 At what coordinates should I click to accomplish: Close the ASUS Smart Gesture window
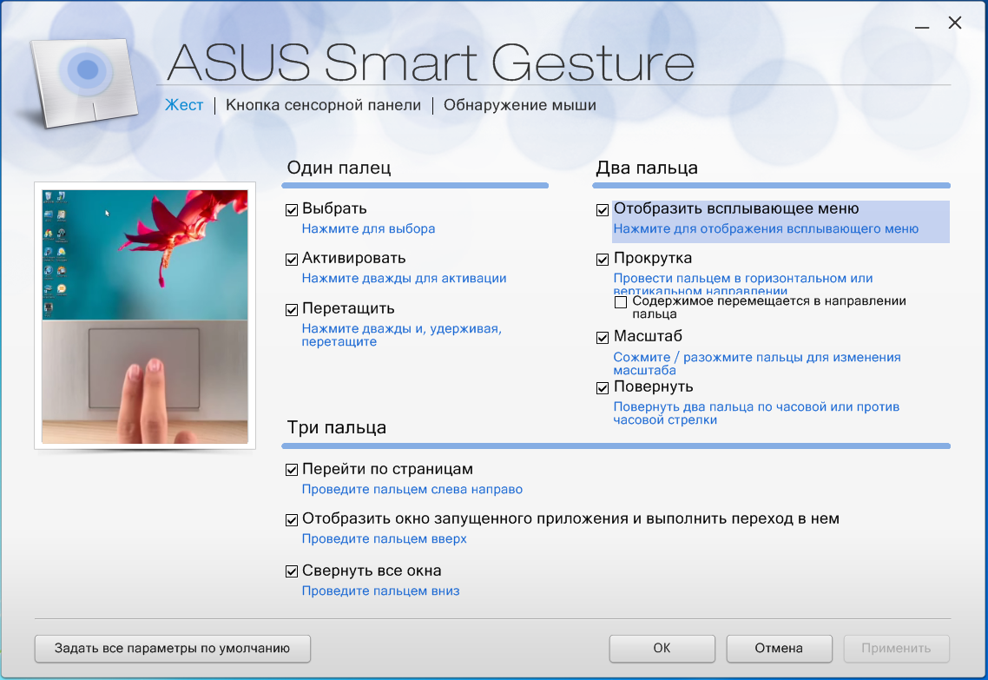[955, 23]
